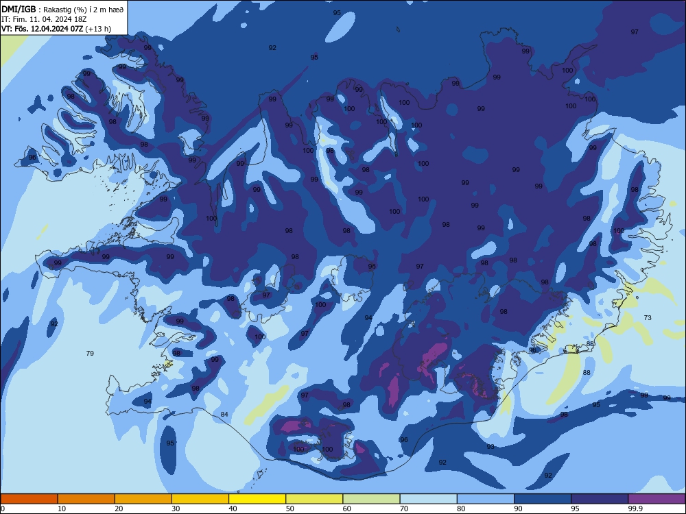Viewport: 686px width, 514px height.
Task: Select the legend tick label '90'
Action: click(518, 509)
